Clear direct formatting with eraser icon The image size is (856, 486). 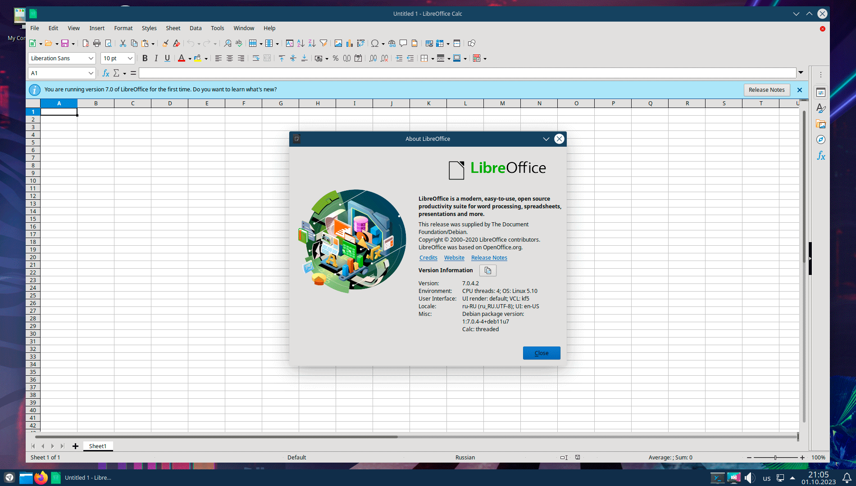tap(177, 43)
